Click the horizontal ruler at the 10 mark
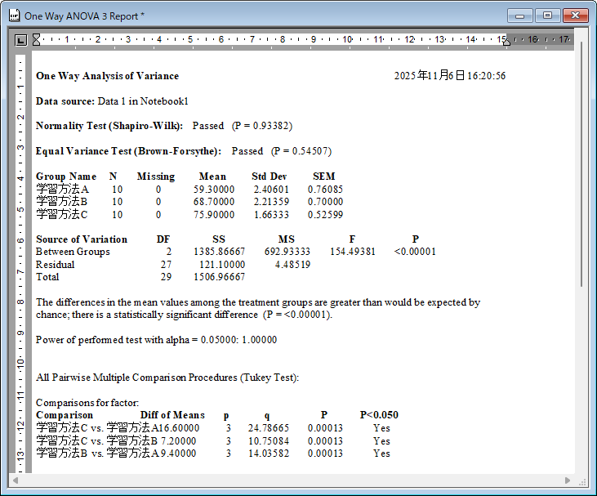The width and height of the screenshot is (597, 496). point(347,39)
